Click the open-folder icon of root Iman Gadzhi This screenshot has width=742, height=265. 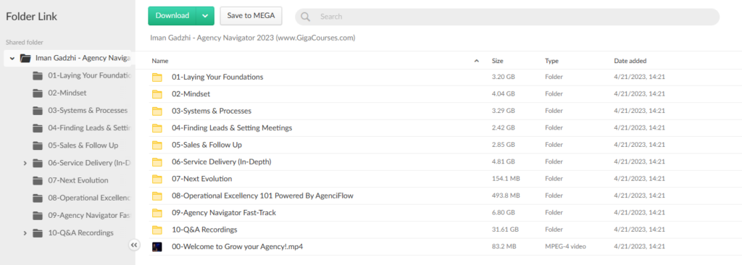[x=25, y=58]
